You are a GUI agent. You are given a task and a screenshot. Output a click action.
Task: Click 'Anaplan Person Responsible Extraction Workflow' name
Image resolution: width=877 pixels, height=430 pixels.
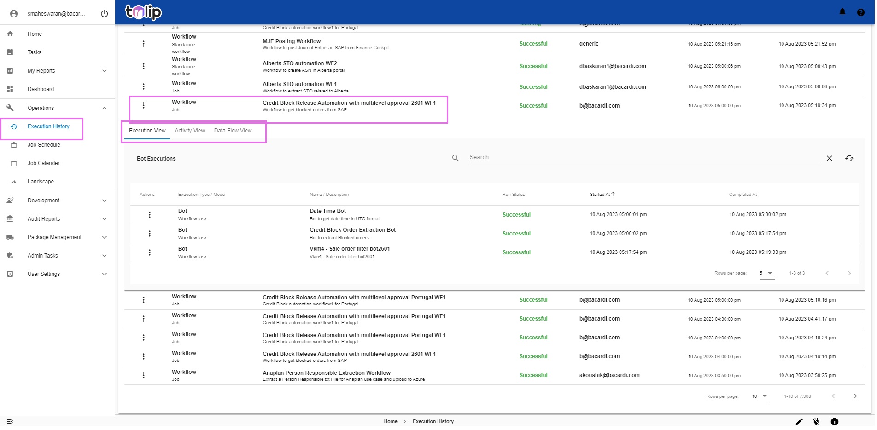pos(327,373)
